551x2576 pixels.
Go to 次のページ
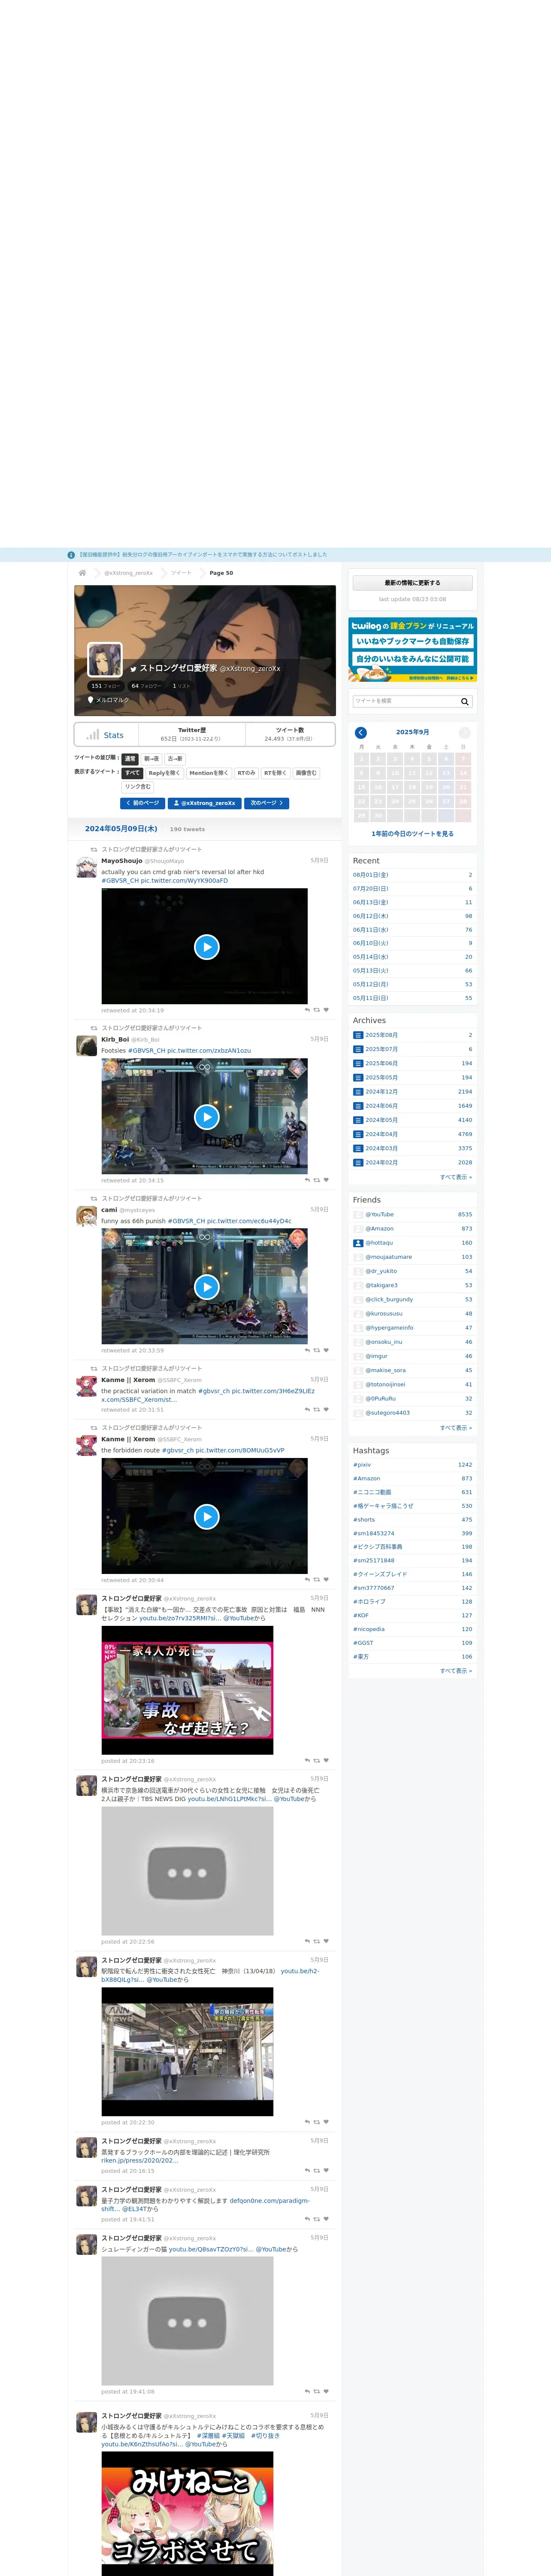[x=267, y=803]
